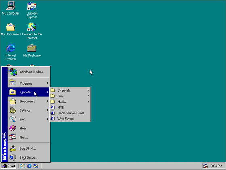
Task: Expand the Documents submenu arrow
Action: (x=48, y=101)
